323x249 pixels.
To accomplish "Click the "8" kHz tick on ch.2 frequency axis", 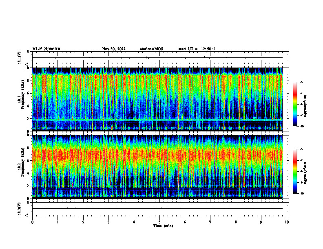I will click(28, 148).
